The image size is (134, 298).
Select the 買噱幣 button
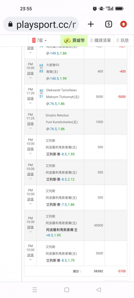click(x=74, y=40)
